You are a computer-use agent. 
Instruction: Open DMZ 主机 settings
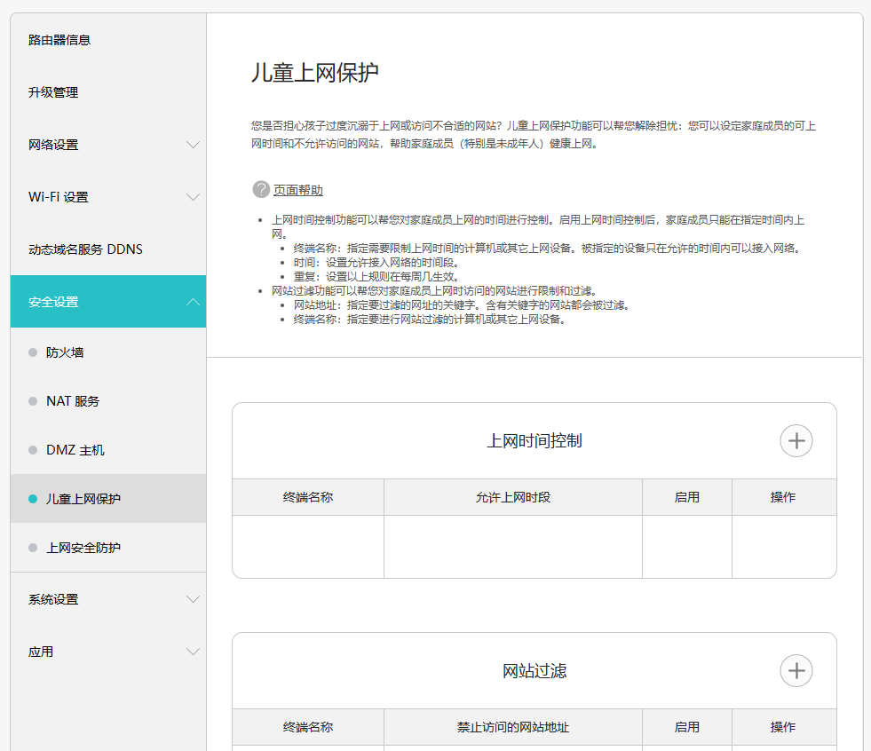click(75, 450)
